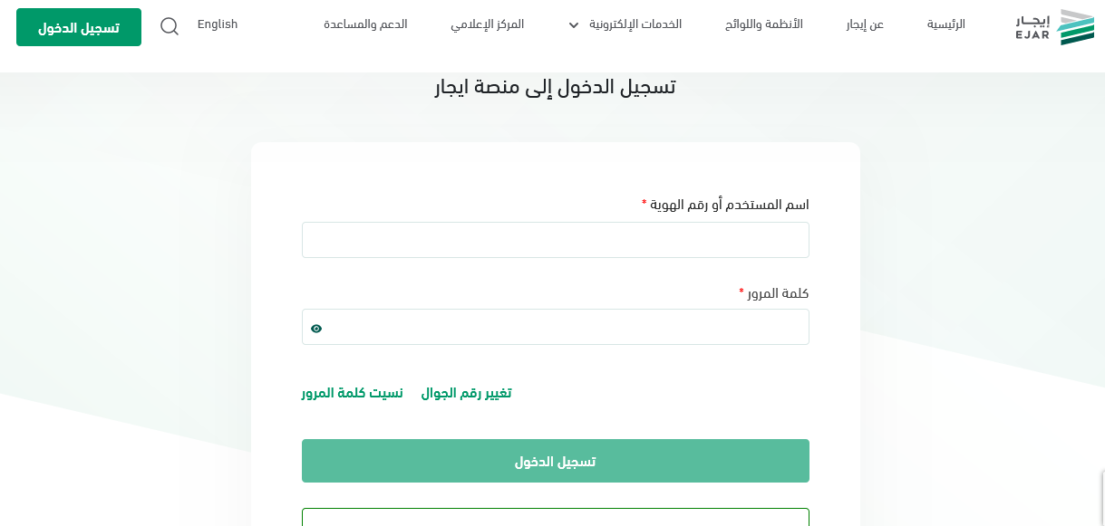This screenshot has width=1105, height=526.
Task: Click the outlined button below the login button
Action: 555,517
